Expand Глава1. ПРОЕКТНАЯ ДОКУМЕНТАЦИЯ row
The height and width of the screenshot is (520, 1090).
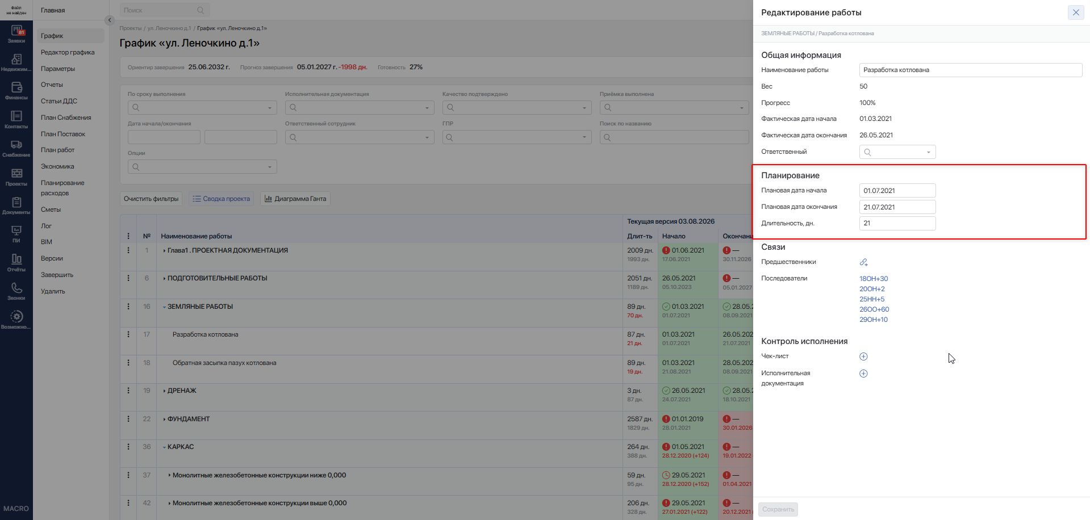(164, 250)
